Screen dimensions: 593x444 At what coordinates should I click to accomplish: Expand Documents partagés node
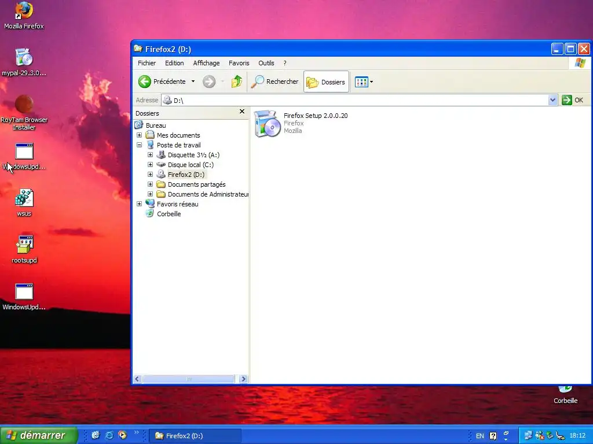pyautogui.click(x=150, y=184)
